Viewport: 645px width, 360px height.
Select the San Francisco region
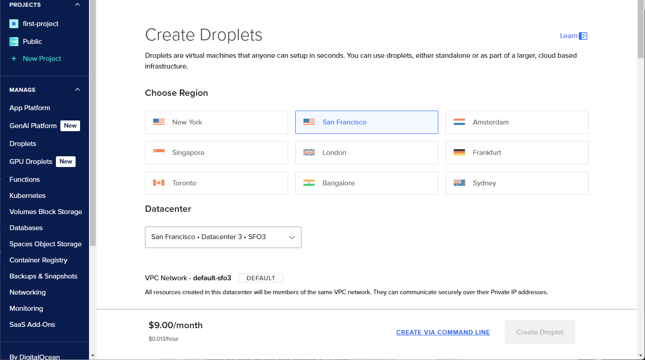tap(367, 122)
